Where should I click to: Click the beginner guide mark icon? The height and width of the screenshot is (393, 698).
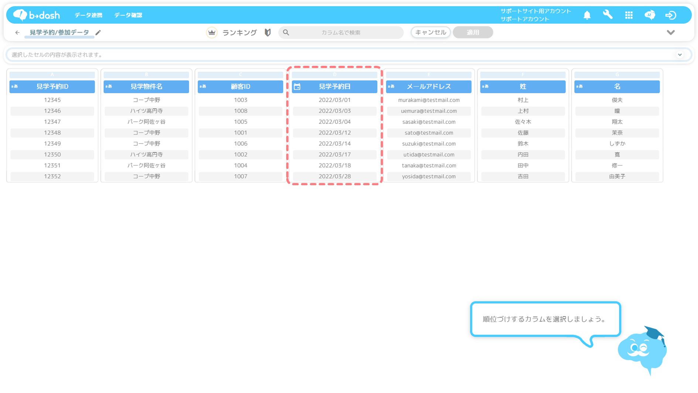(268, 33)
